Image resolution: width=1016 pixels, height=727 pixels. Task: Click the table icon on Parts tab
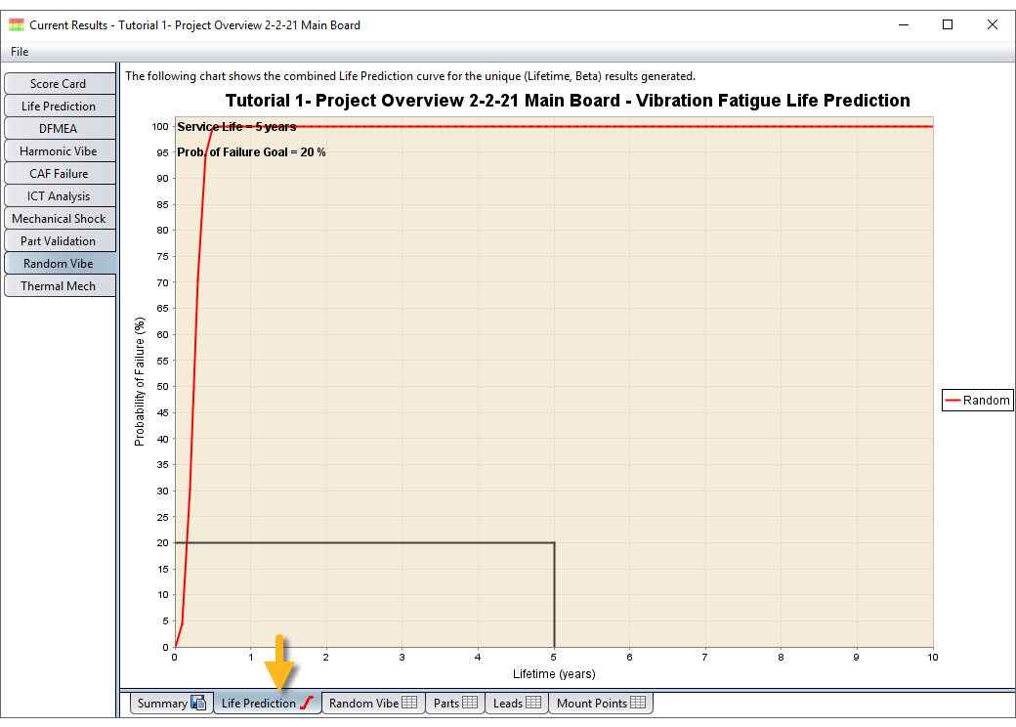click(x=470, y=703)
